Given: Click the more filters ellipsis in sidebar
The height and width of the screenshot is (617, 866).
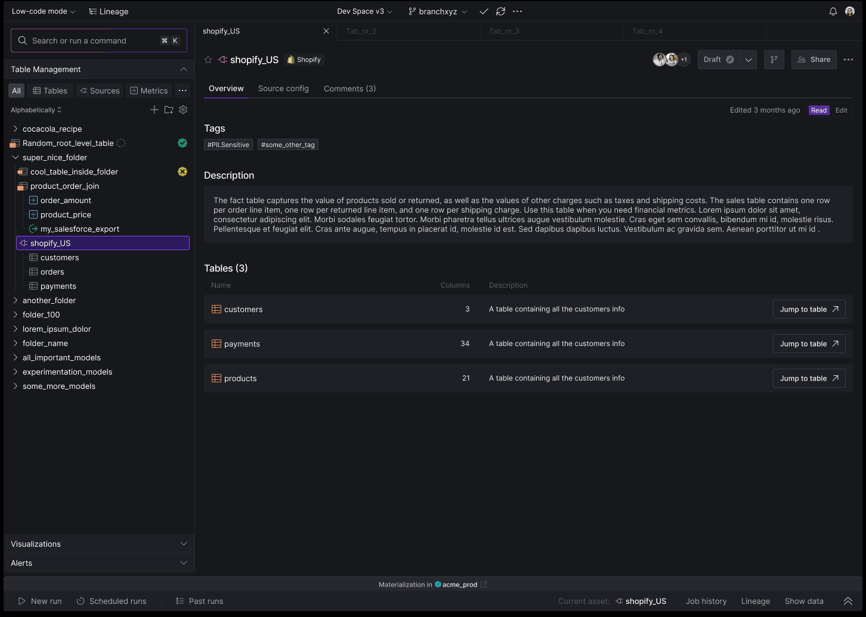Looking at the screenshot, I should 183,91.
